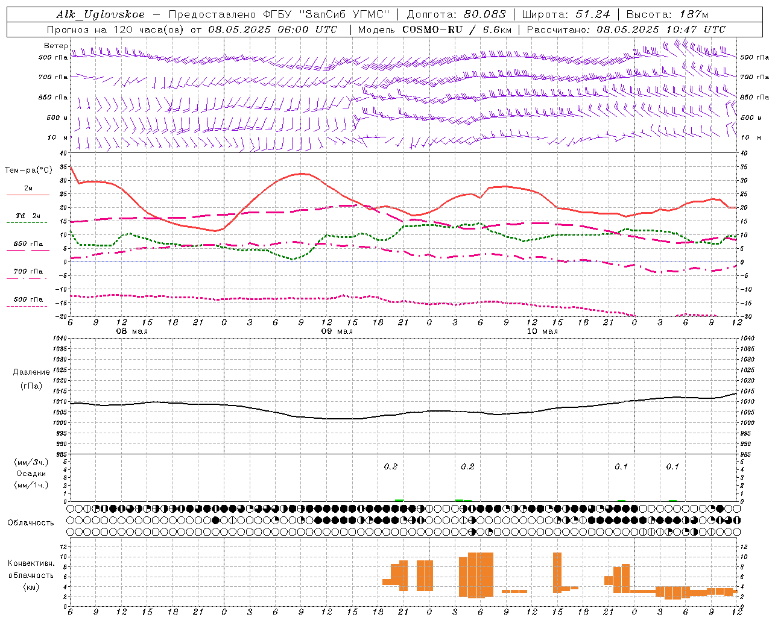Click the solid 2м temperature legend entry

[x=28, y=191]
